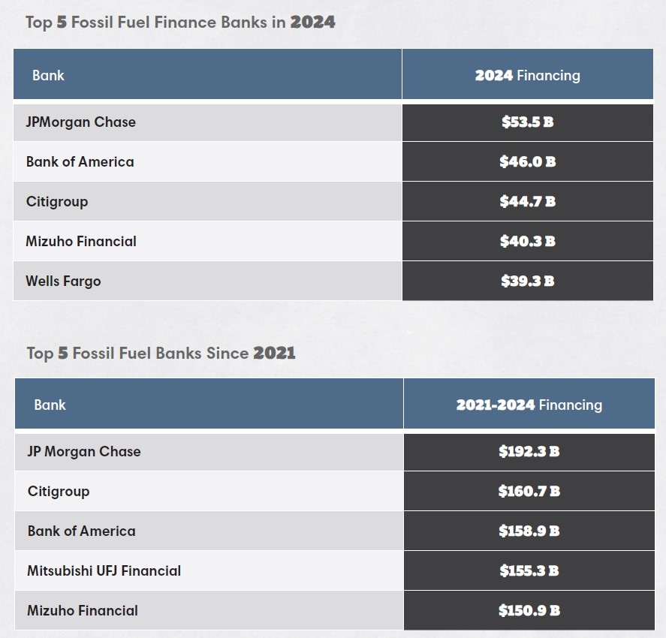Select the $39.3 B Wells Fargo value
Image resolution: width=666 pixels, height=638 pixels.
[528, 281]
